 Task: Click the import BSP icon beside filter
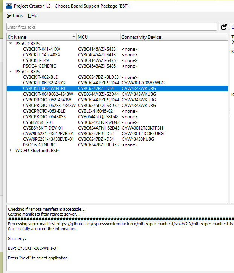point(224,27)
